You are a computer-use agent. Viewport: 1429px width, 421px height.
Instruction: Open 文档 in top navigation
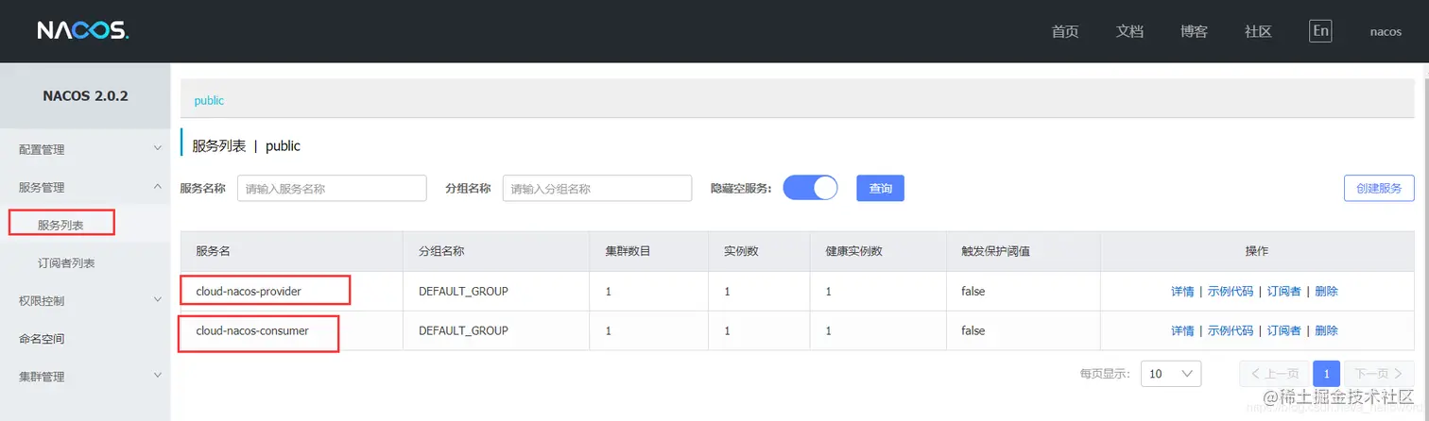tap(1129, 31)
